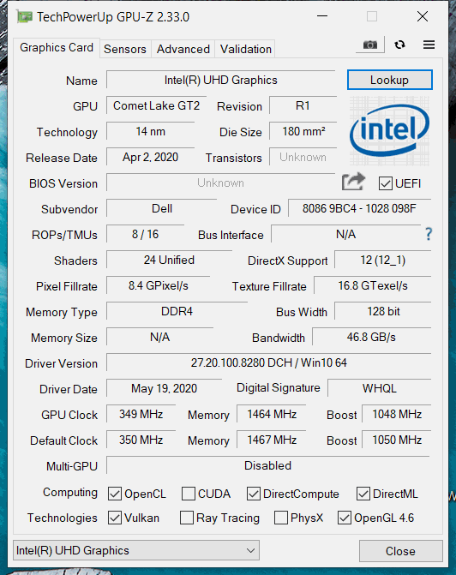Screen dimensions: 456x575
Task: Click the refresh arrows icon
Action: (400, 45)
